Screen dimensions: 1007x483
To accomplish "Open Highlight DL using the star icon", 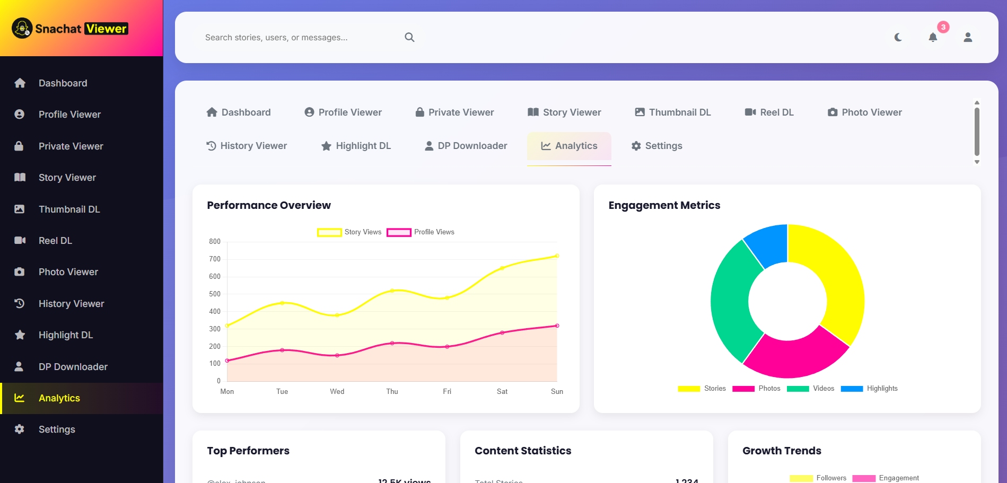I will pyautogui.click(x=20, y=335).
